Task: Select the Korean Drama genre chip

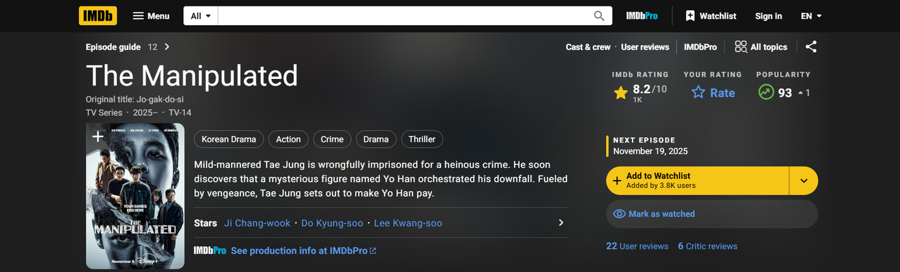Action: [x=229, y=139]
